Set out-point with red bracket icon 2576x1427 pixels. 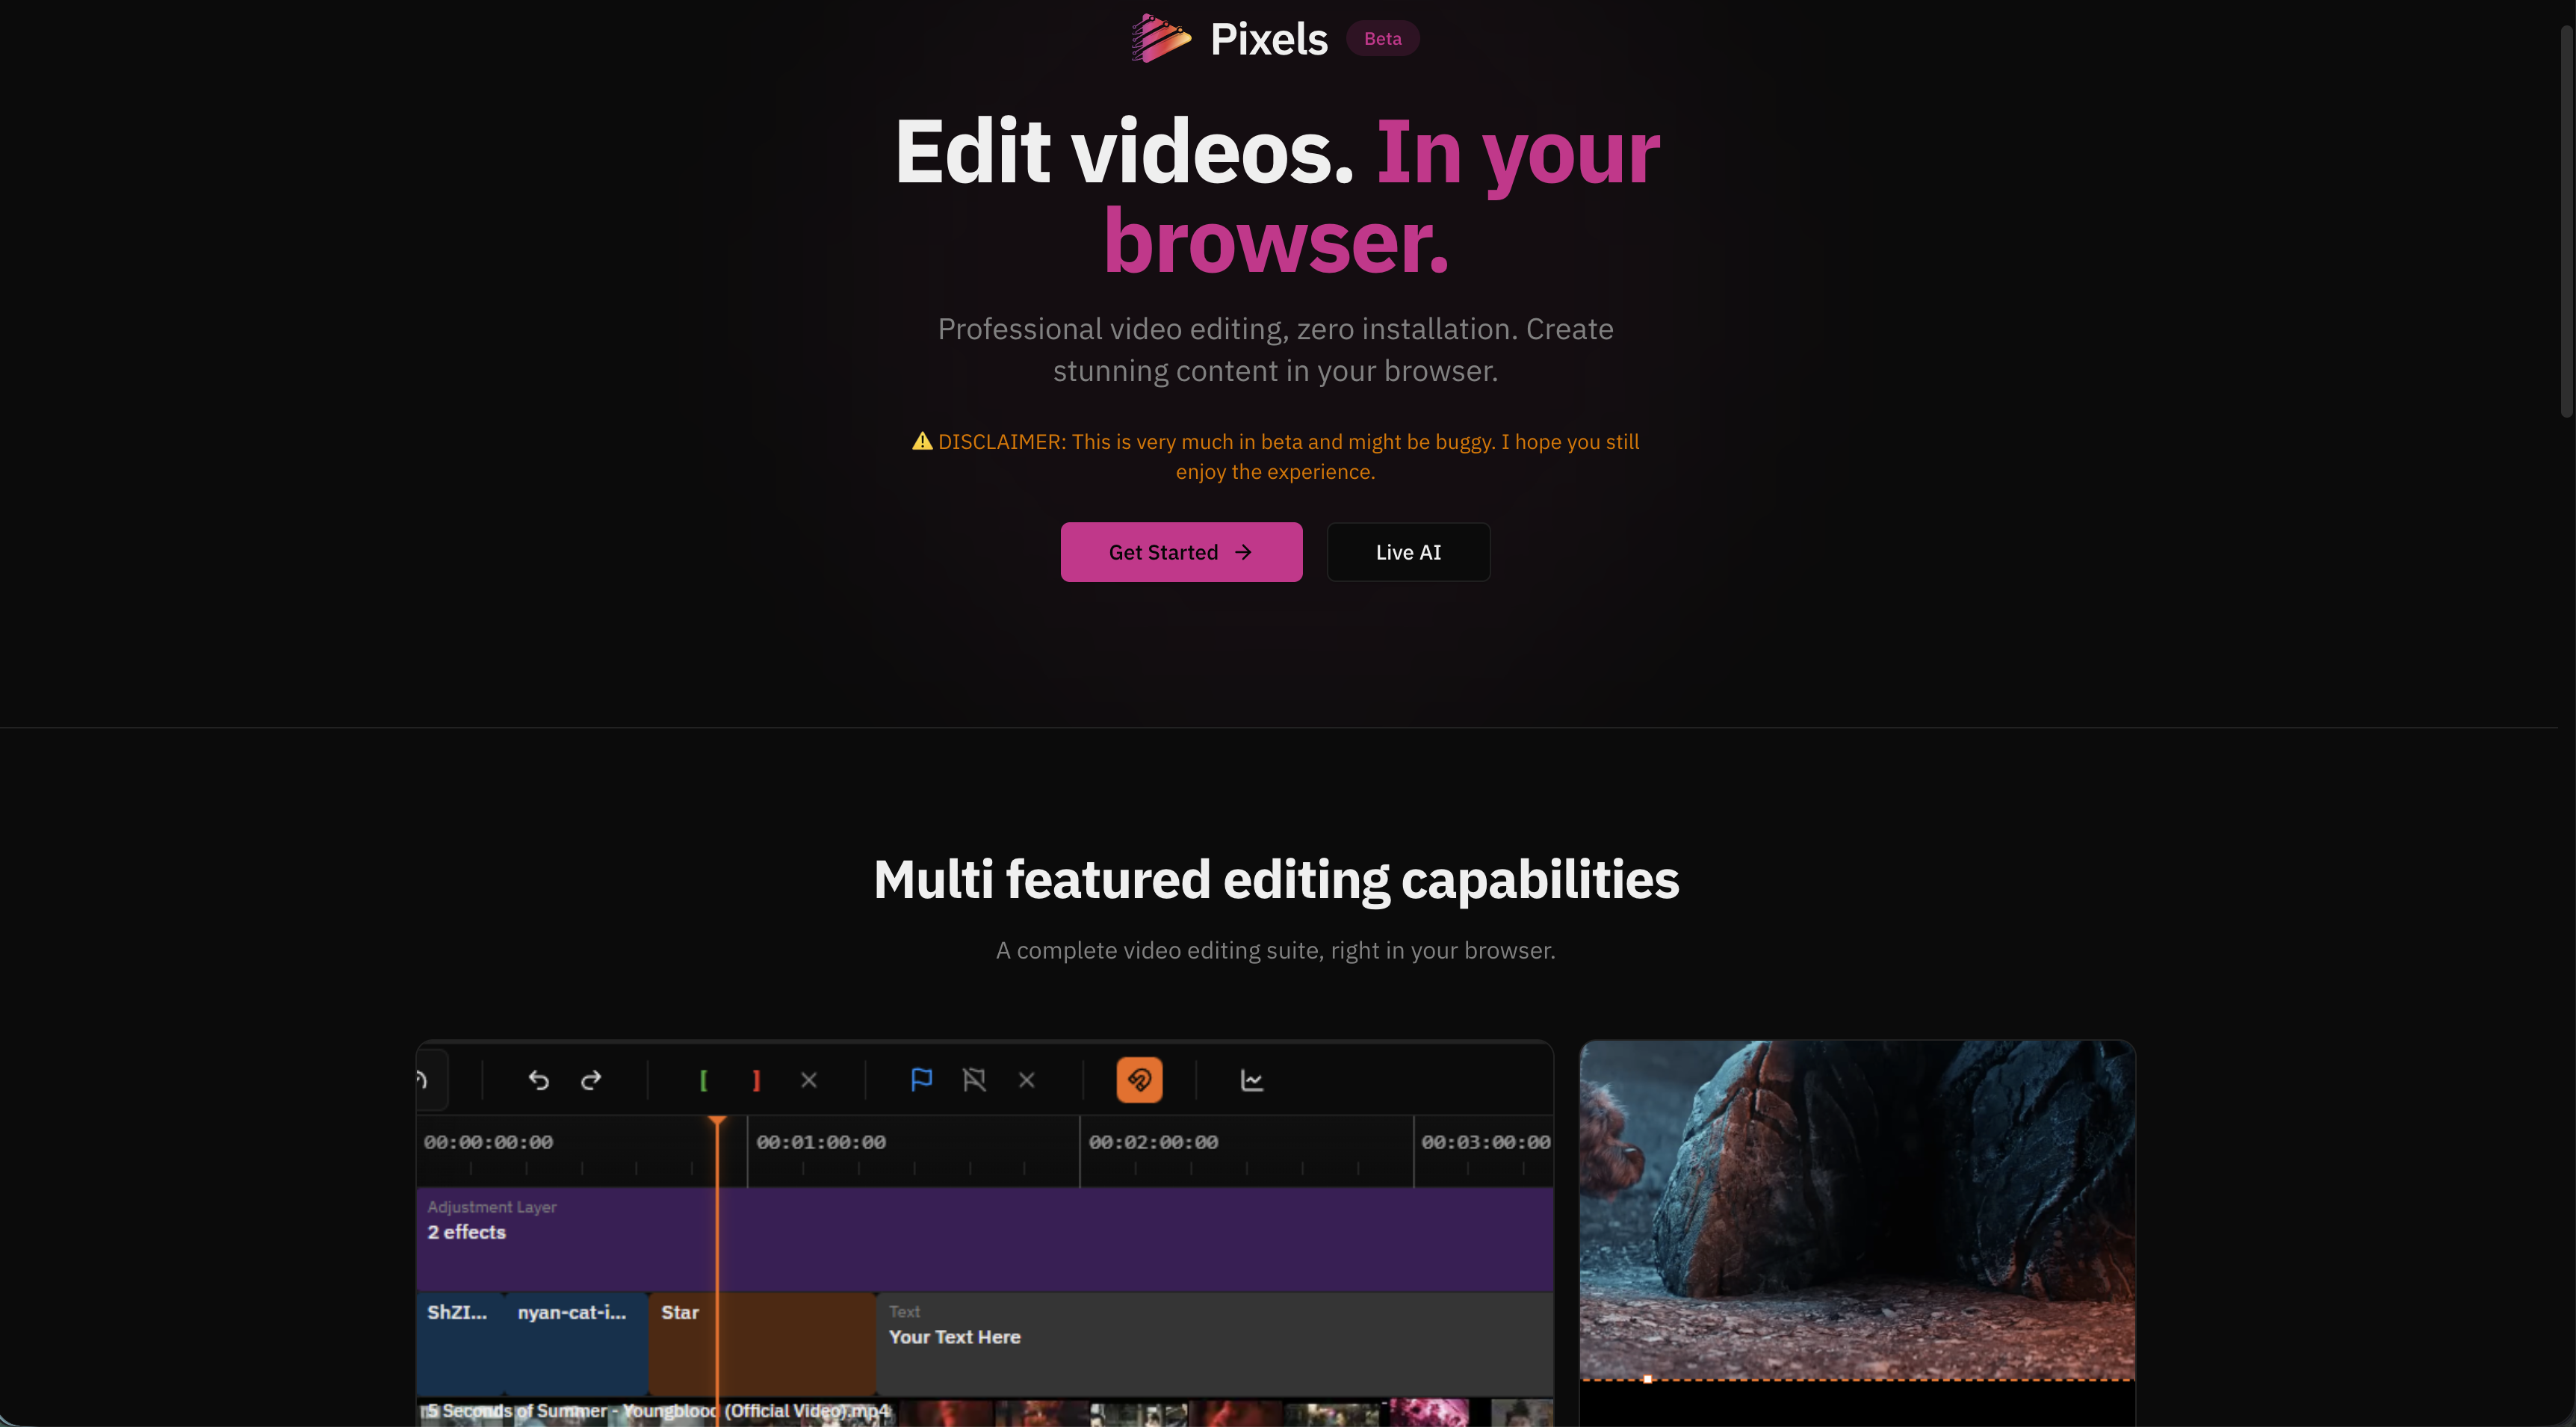tap(756, 1080)
